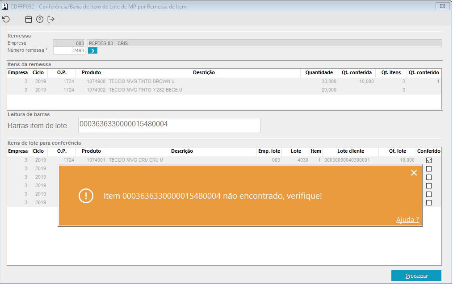This screenshot has height=284, width=453.
Task: Select row TECIDO MVG CRU CRU U
Action: click(x=224, y=160)
